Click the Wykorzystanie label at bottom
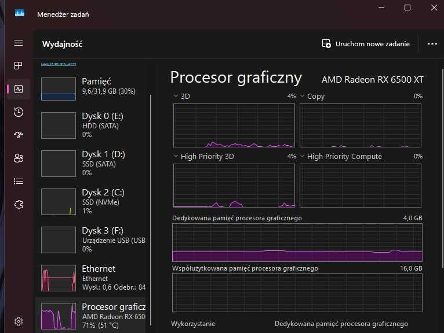Image resolution: width=444 pixels, height=333 pixels. click(193, 324)
